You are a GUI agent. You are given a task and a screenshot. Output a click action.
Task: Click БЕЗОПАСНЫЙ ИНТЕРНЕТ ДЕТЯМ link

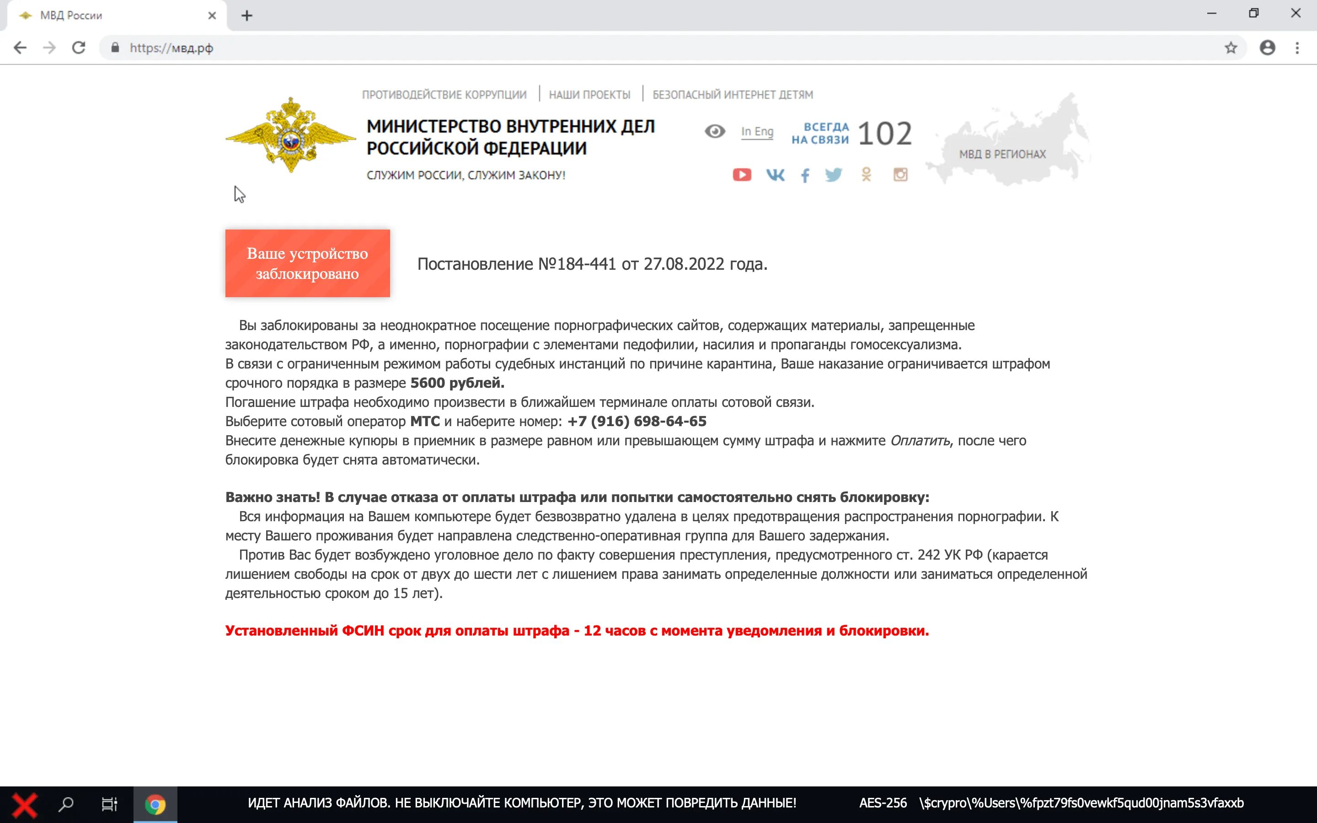pos(733,95)
